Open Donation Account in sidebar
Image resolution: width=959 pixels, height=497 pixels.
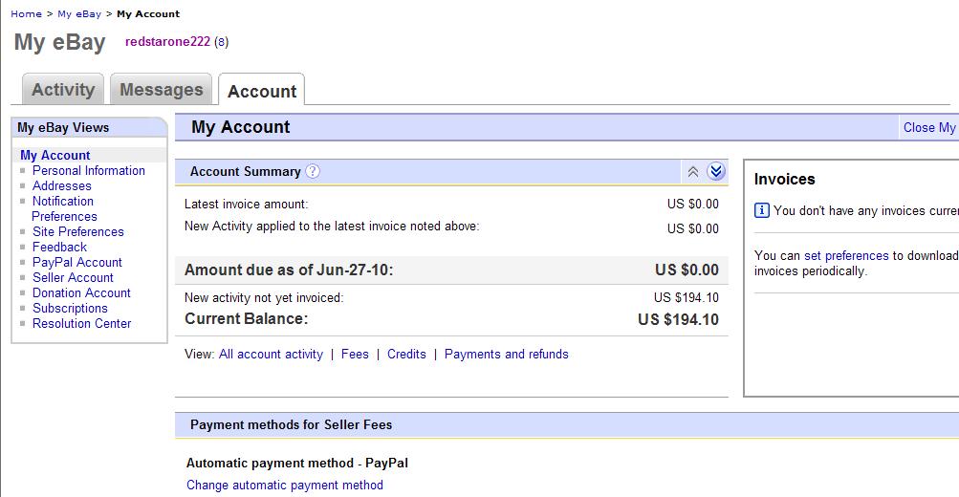tap(81, 292)
